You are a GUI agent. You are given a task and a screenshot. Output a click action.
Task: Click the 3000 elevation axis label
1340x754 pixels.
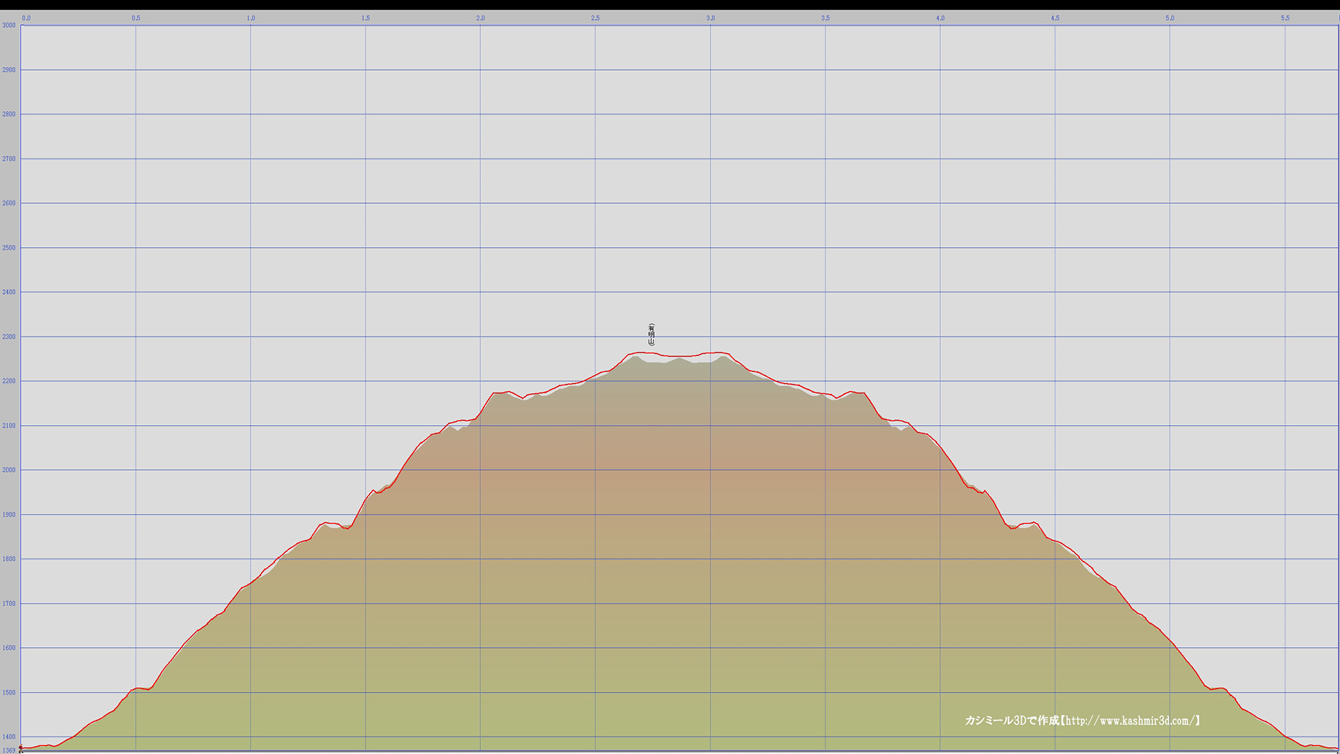click(x=8, y=25)
